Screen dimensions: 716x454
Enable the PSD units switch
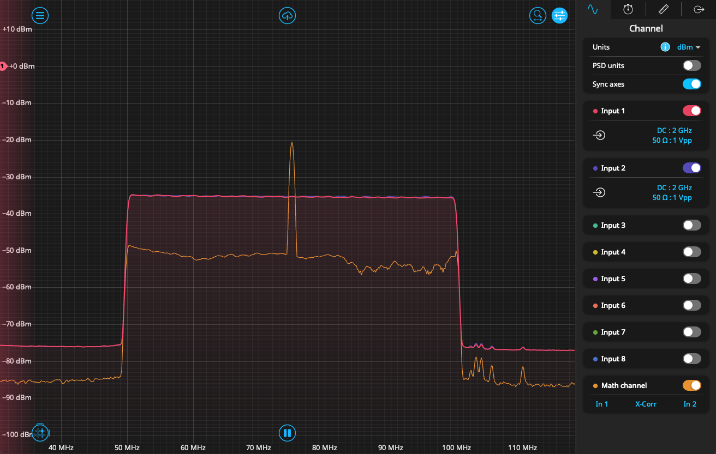(x=691, y=65)
